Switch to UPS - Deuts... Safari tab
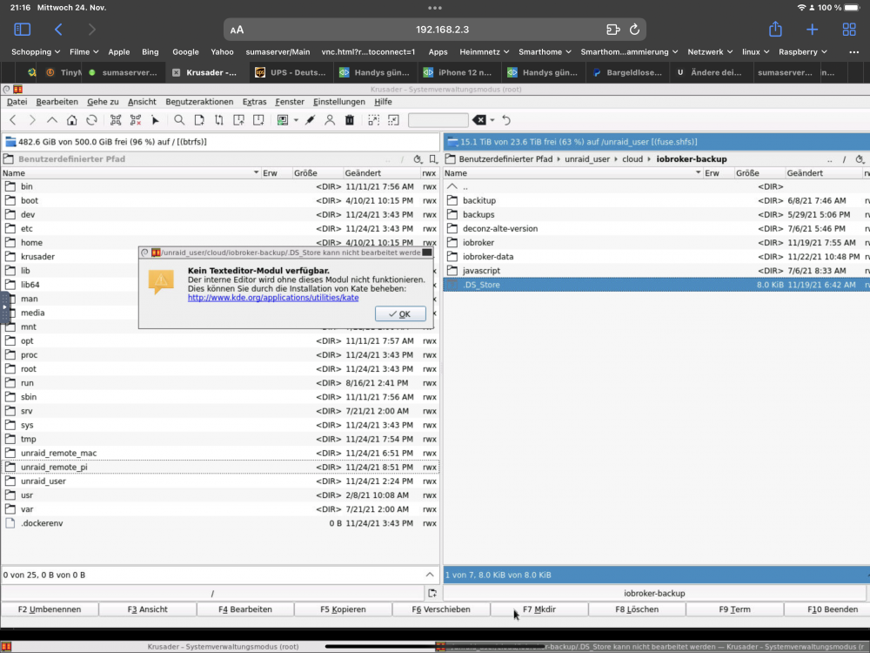 (291, 72)
